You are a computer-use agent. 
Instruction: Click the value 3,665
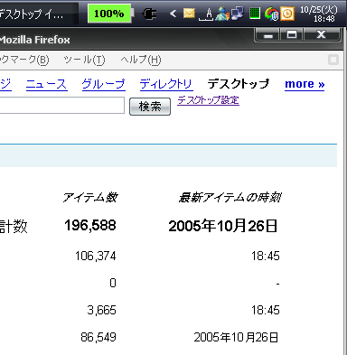tap(101, 310)
